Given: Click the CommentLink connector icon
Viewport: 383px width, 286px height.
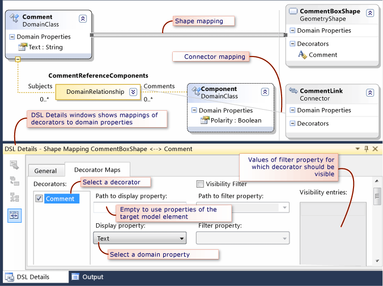Looking at the screenshot, I should point(293,90).
